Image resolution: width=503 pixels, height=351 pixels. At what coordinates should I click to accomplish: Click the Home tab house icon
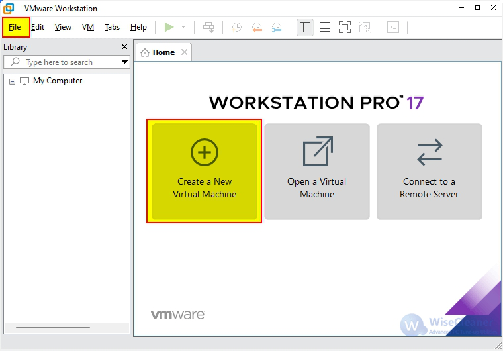pyautogui.click(x=145, y=52)
